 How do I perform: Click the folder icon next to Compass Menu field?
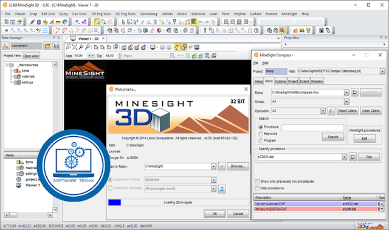tap(355, 93)
